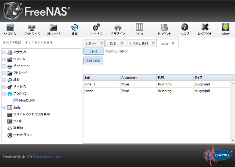Click すべてを展開 link
Viewport: 235px width, 167px height.
[12, 43]
